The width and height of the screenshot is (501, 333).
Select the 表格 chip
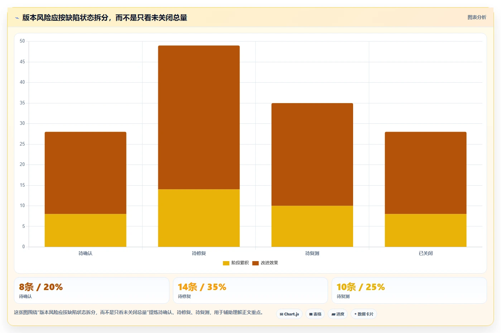(315, 314)
